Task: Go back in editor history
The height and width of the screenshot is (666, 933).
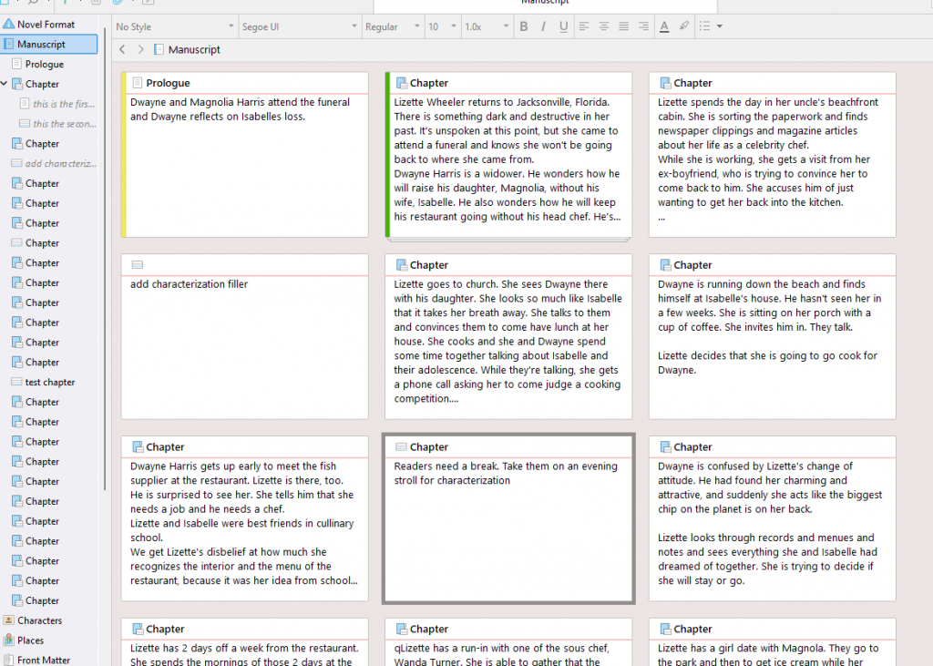Action: point(122,49)
